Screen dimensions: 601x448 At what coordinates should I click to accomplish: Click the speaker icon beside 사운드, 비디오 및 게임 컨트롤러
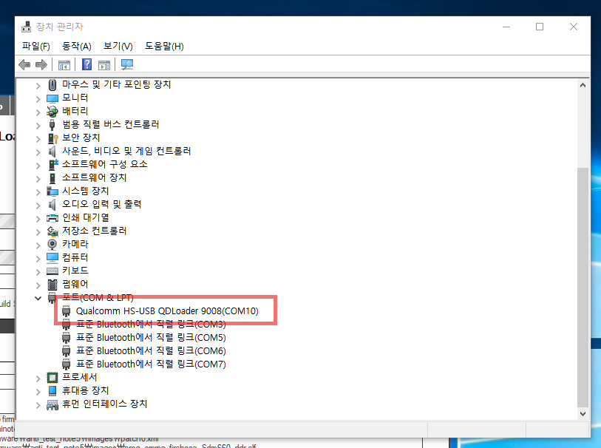click(52, 152)
